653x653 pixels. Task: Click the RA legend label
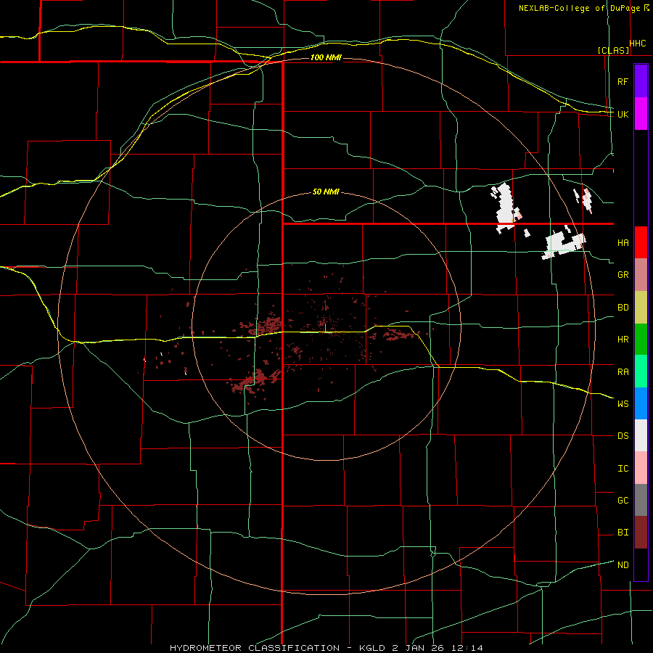coord(623,372)
